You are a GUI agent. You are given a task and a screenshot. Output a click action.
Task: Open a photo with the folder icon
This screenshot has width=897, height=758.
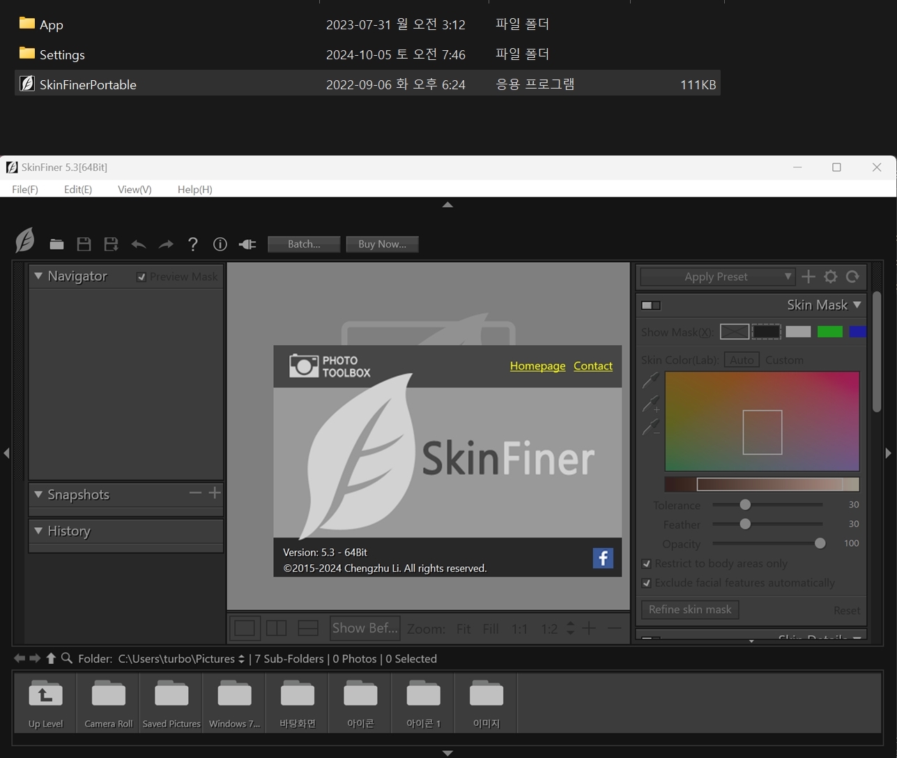56,244
